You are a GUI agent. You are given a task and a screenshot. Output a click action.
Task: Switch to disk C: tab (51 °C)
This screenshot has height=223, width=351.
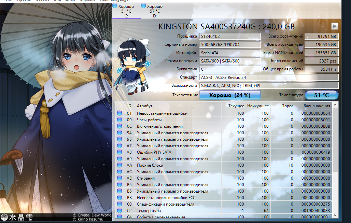click(126, 11)
